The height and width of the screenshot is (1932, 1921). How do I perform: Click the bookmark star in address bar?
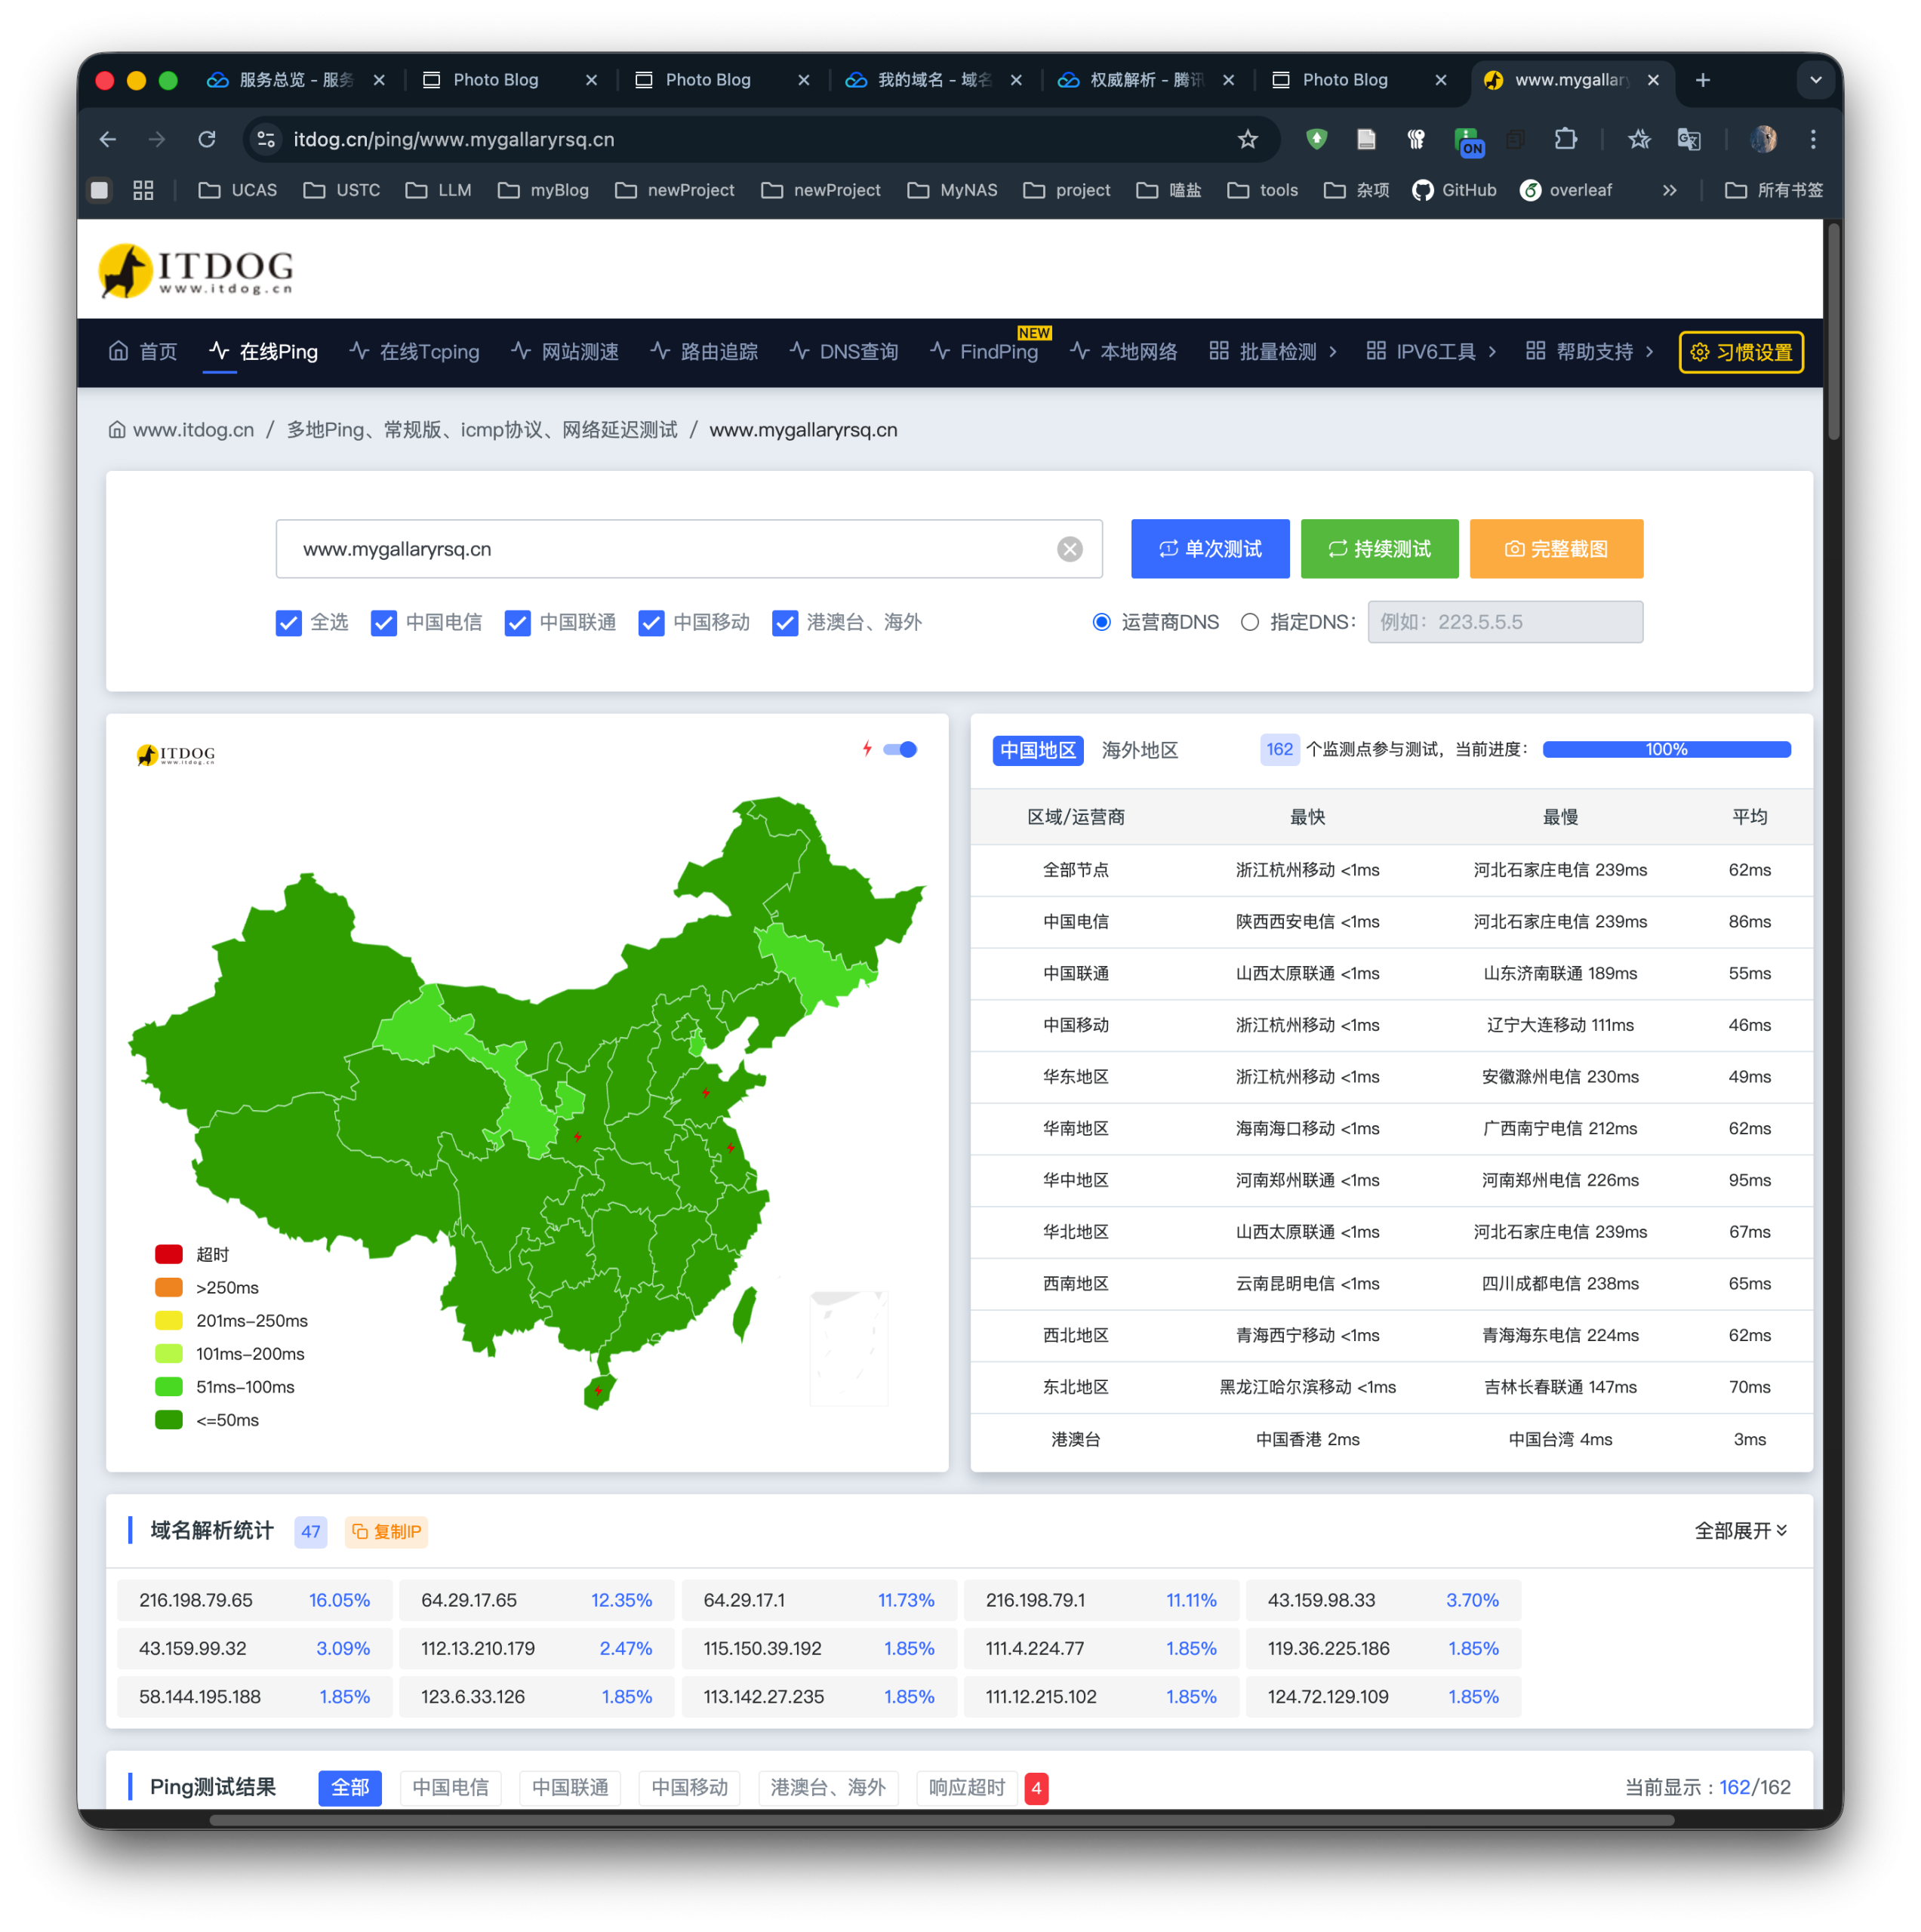[x=1247, y=139]
